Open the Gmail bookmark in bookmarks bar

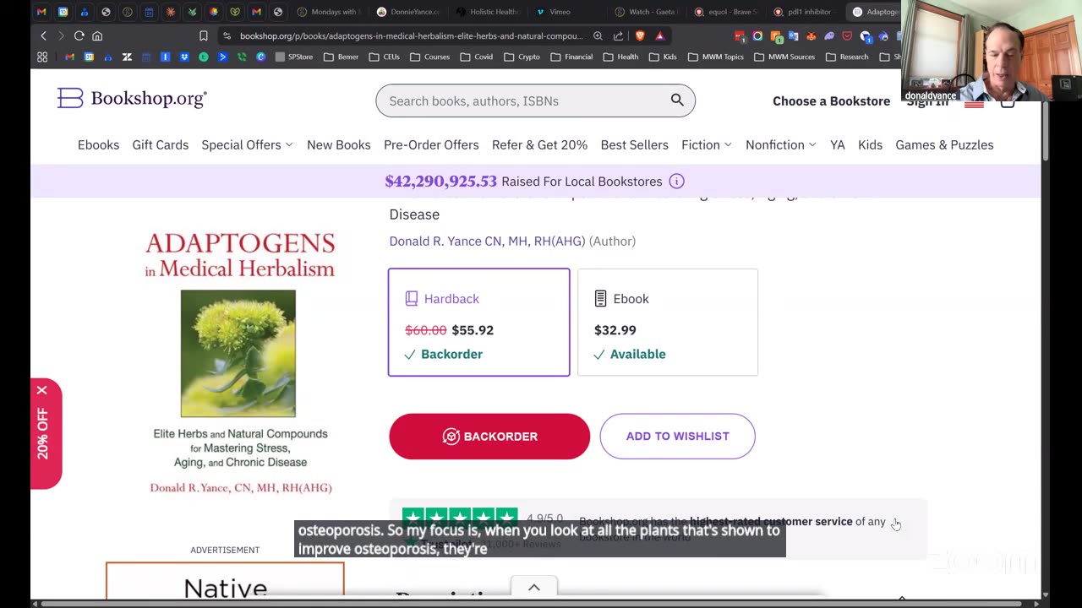pos(69,57)
